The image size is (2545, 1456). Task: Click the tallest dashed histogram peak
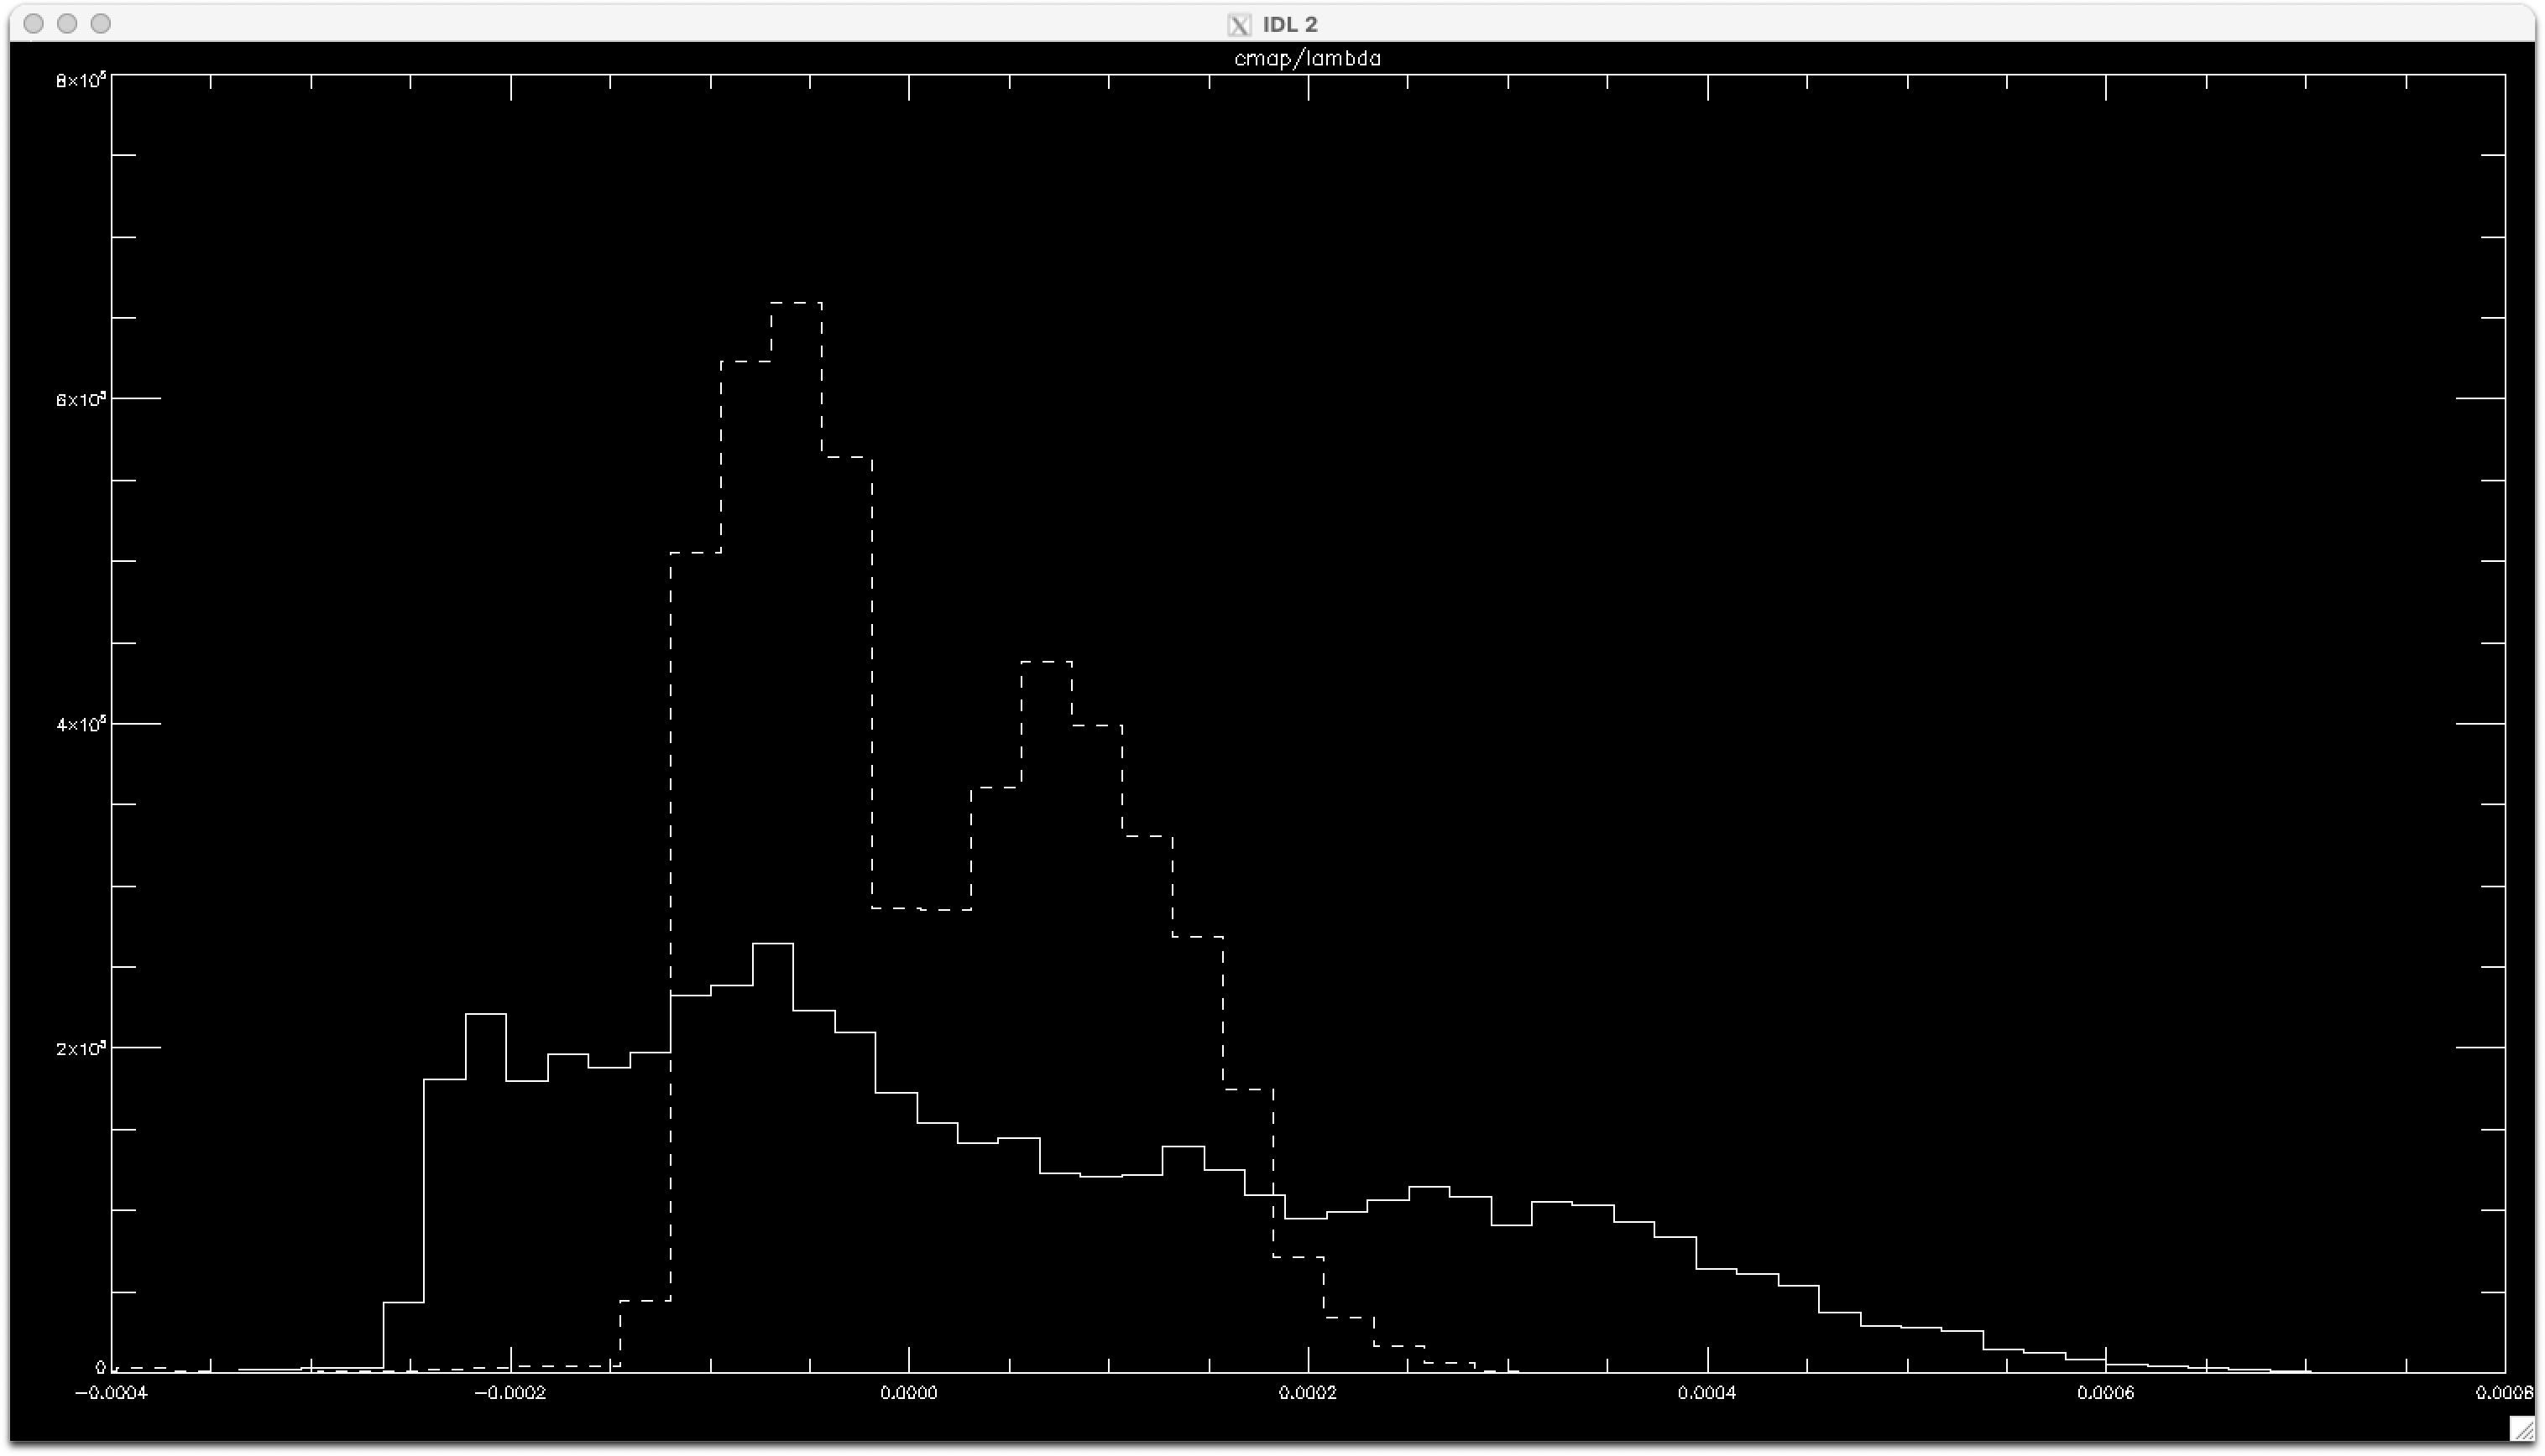point(797,302)
